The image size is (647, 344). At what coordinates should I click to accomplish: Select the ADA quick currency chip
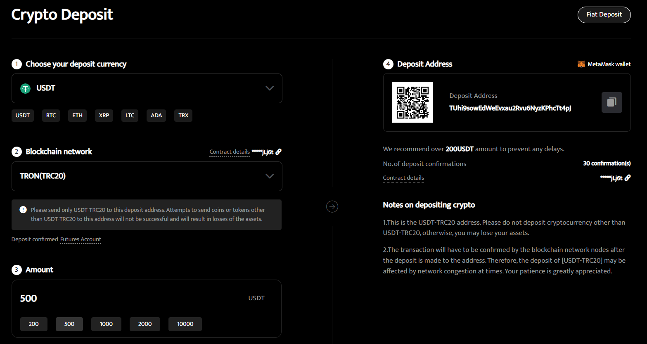156,116
